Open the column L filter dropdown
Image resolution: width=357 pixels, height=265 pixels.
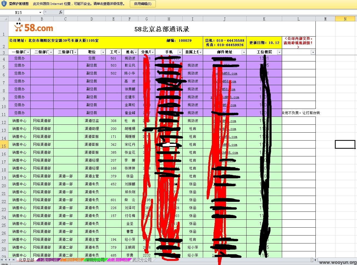point(313,52)
